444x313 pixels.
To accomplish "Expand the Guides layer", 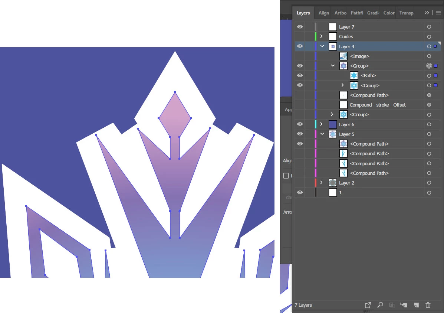I will pos(321,36).
